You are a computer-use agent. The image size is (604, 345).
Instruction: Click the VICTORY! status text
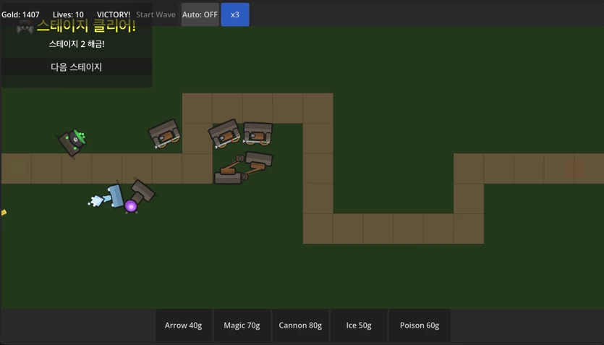pos(114,14)
